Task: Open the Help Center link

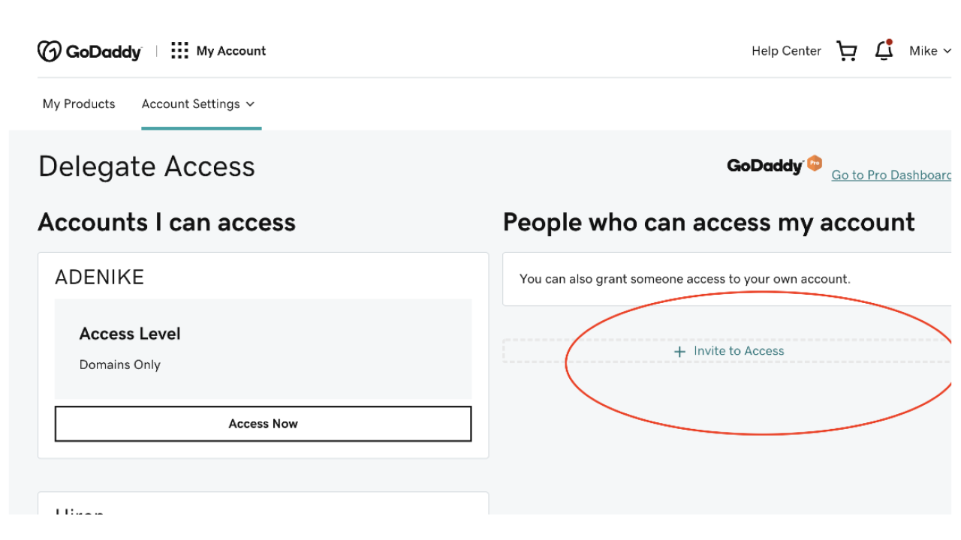Action: [786, 51]
